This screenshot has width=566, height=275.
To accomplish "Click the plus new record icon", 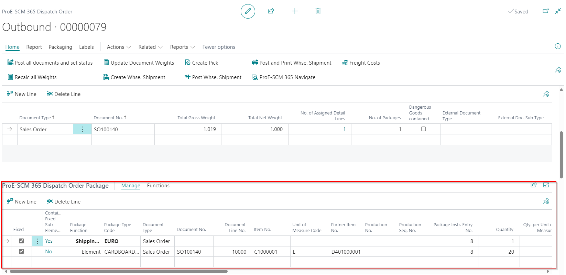I will click(x=295, y=11).
